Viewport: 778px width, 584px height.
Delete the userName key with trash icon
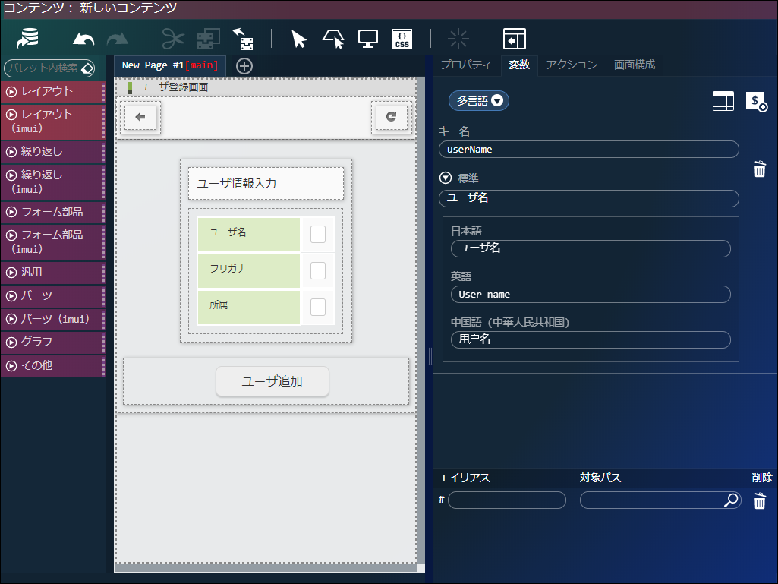coord(760,169)
